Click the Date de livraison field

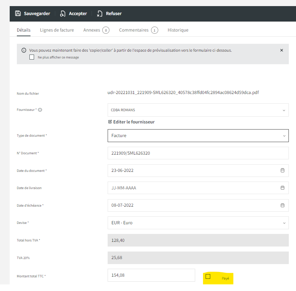click(198, 188)
